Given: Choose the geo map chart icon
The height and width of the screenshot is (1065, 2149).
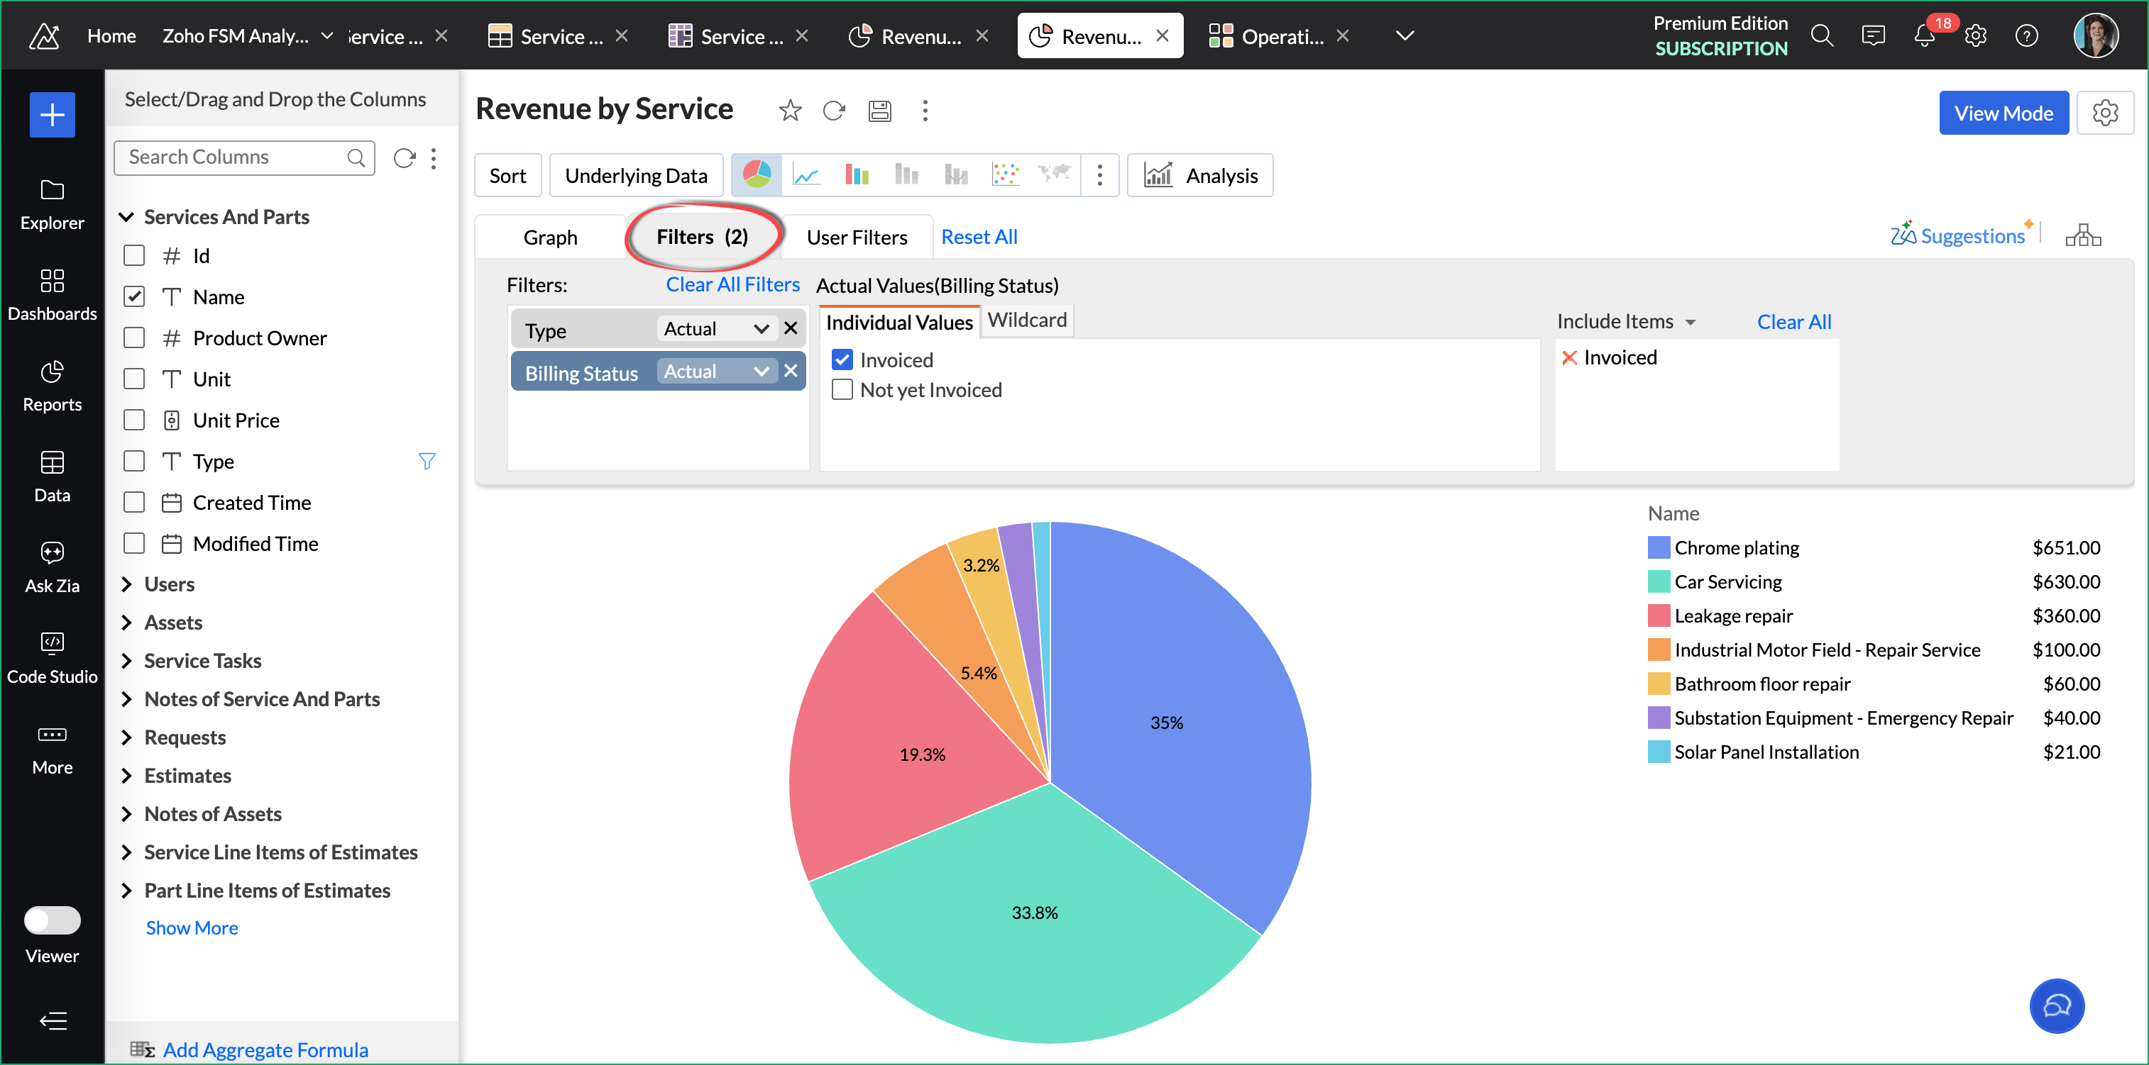Looking at the screenshot, I should 1055,175.
